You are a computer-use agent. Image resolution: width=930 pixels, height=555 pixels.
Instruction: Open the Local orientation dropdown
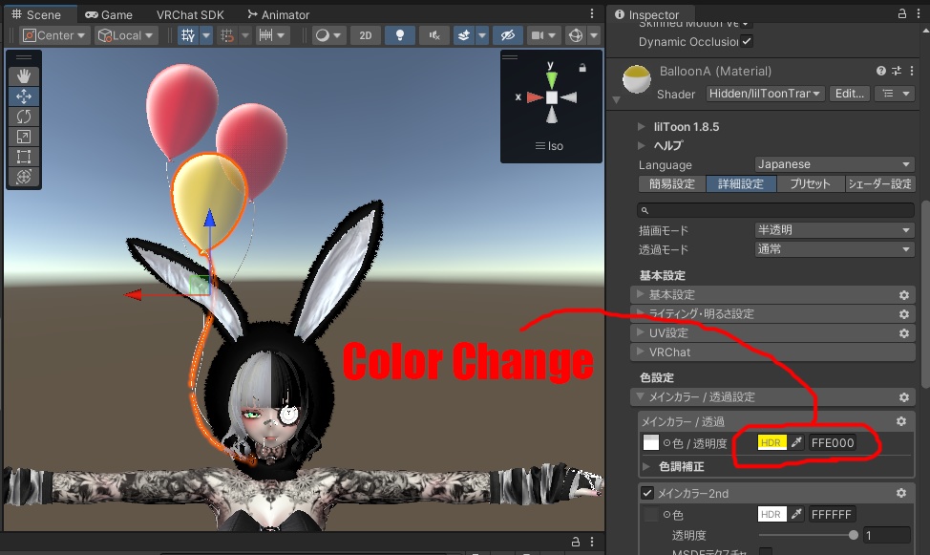pos(126,35)
